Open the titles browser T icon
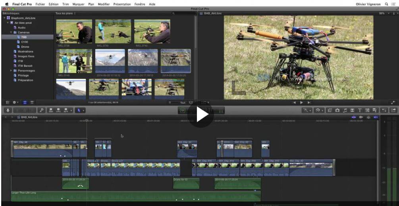Screen dimensions: 399x206 pos(360,110)
